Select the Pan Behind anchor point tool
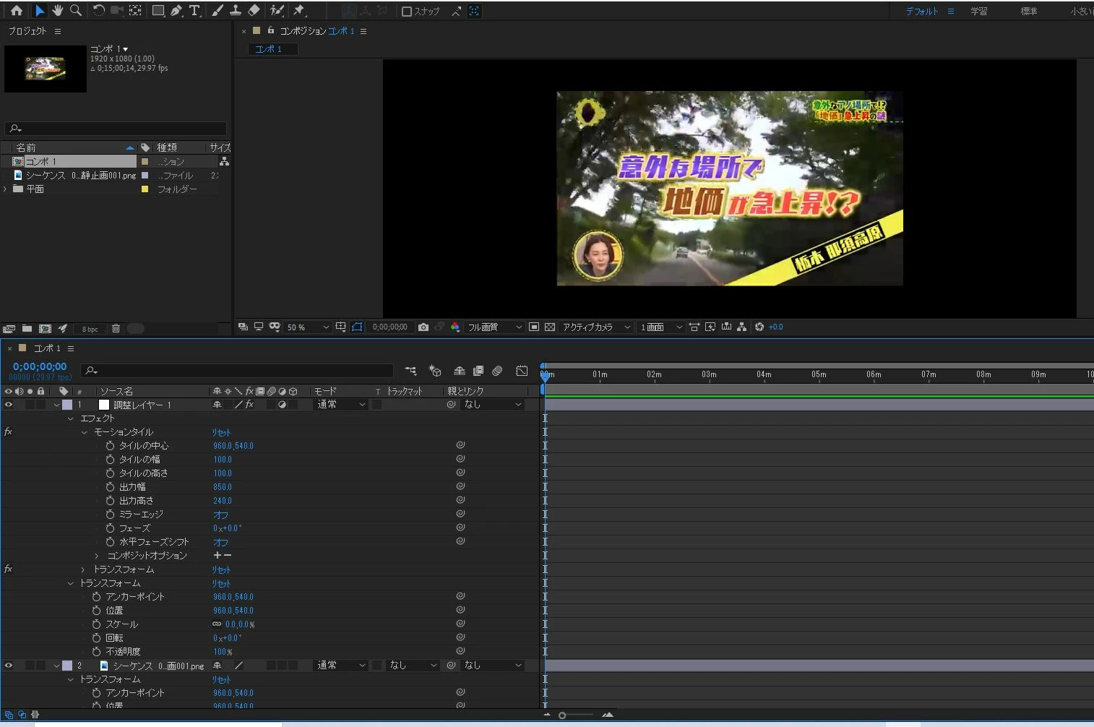Viewport: 1094px width, 727px height. (135, 11)
